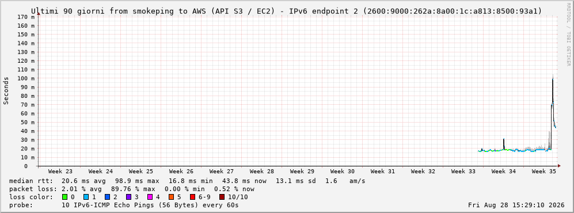Click the small latency spike in Week 34

tap(504, 139)
